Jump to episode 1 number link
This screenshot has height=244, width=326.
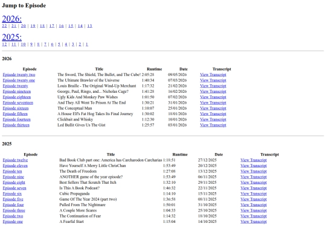[87, 44]
